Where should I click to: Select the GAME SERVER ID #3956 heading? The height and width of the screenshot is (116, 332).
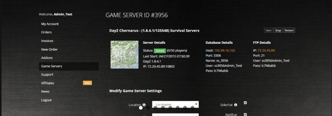(137, 15)
